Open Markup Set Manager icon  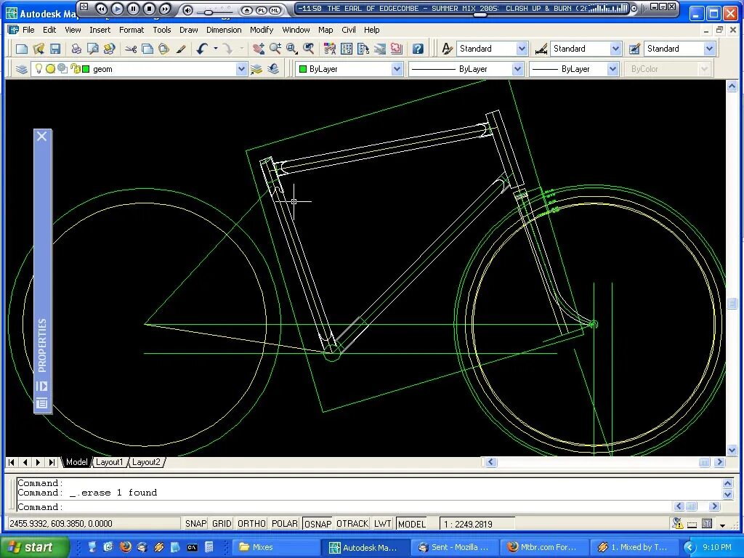point(397,49)
